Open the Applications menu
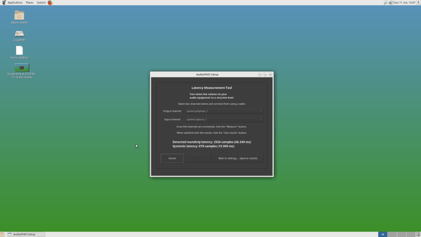The width and height of the screenshot is (421, 237). pos(15,3)
